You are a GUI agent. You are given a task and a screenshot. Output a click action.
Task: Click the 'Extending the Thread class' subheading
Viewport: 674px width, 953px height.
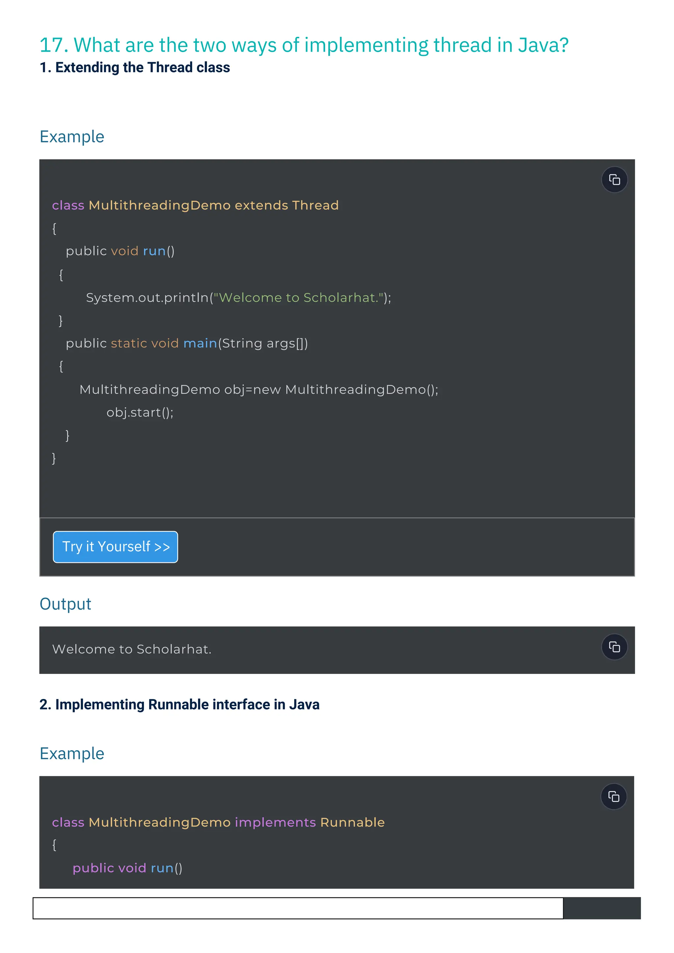tap(135, 67)
